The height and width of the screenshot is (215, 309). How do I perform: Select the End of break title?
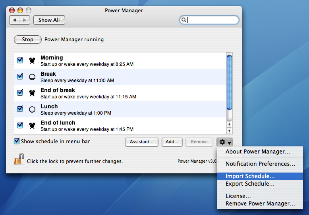(x=58, y=90)
